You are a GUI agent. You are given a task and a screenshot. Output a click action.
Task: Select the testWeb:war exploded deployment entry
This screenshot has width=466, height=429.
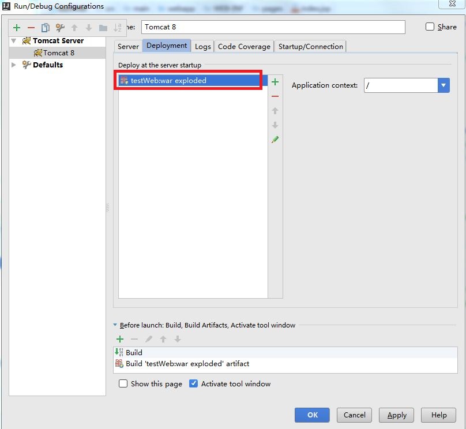point(193,80)
